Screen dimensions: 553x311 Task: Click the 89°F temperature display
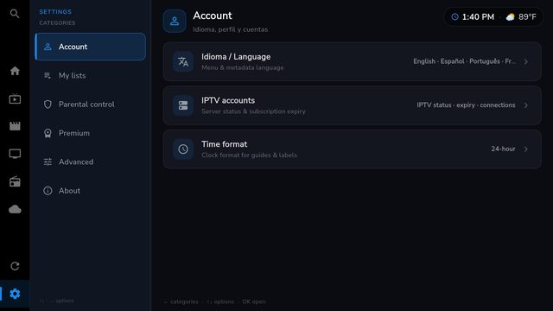click(527, 17)
